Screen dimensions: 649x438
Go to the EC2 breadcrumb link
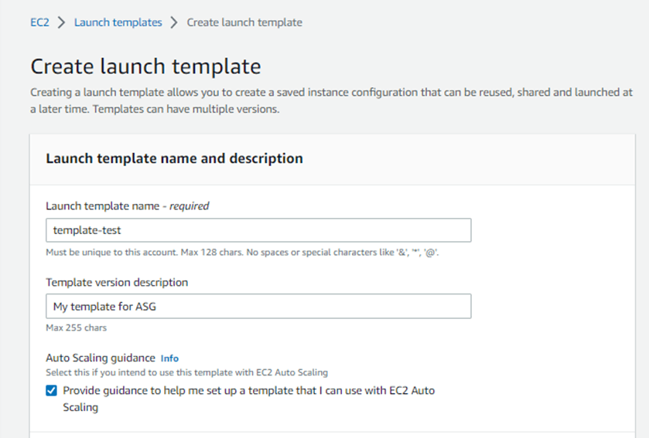39,22
